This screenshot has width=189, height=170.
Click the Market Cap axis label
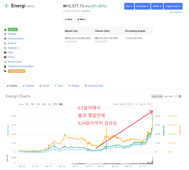[x=8, y=130]
